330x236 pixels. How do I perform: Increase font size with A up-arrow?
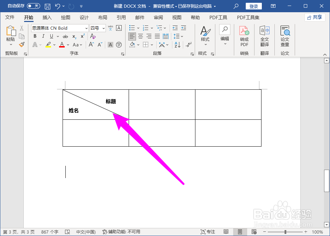(91, 45)
